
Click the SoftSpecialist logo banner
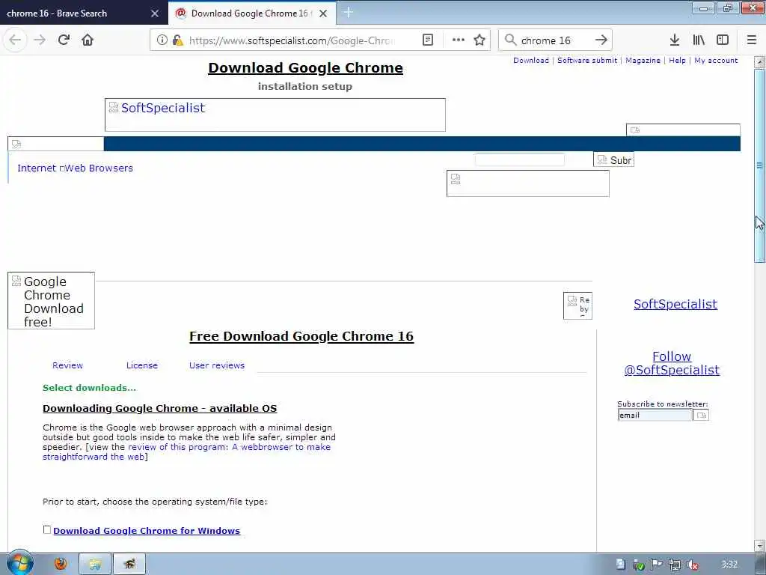coord(275,115)
